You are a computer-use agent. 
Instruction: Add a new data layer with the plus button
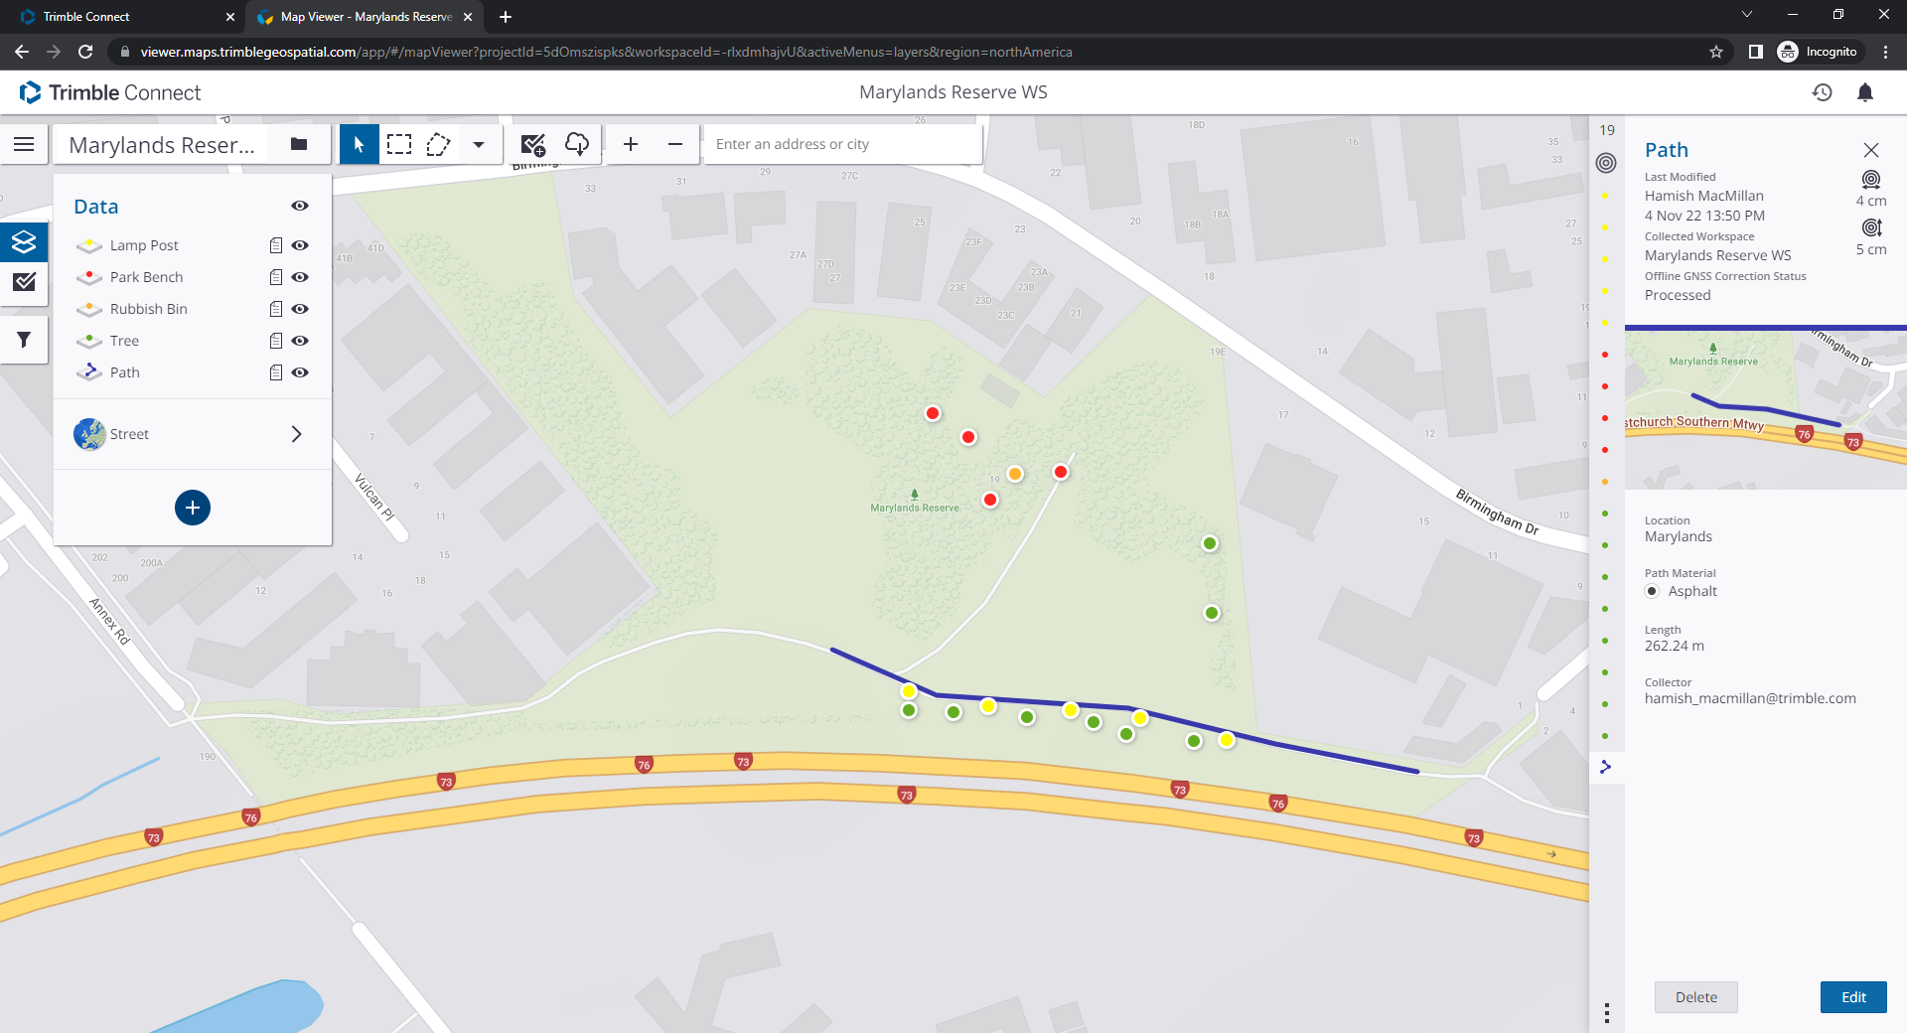[192, 508]
